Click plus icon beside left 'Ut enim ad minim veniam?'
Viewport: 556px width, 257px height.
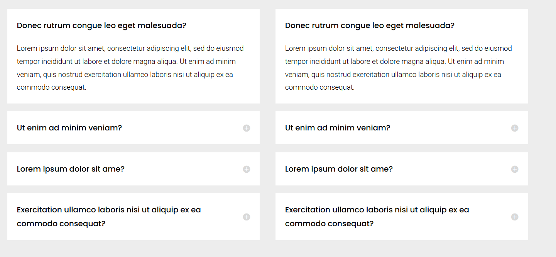pyautogui.click(x=247, y=128)
